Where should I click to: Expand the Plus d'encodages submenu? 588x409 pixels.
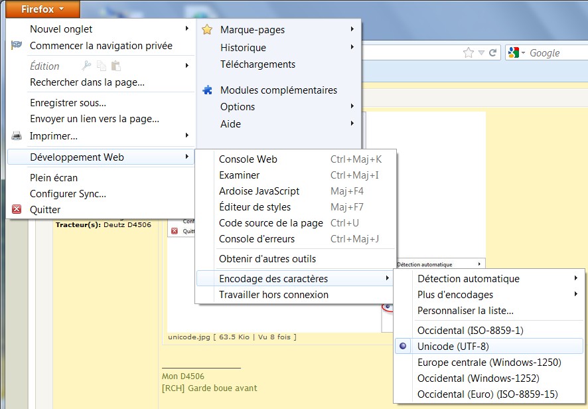coord(489,295)
